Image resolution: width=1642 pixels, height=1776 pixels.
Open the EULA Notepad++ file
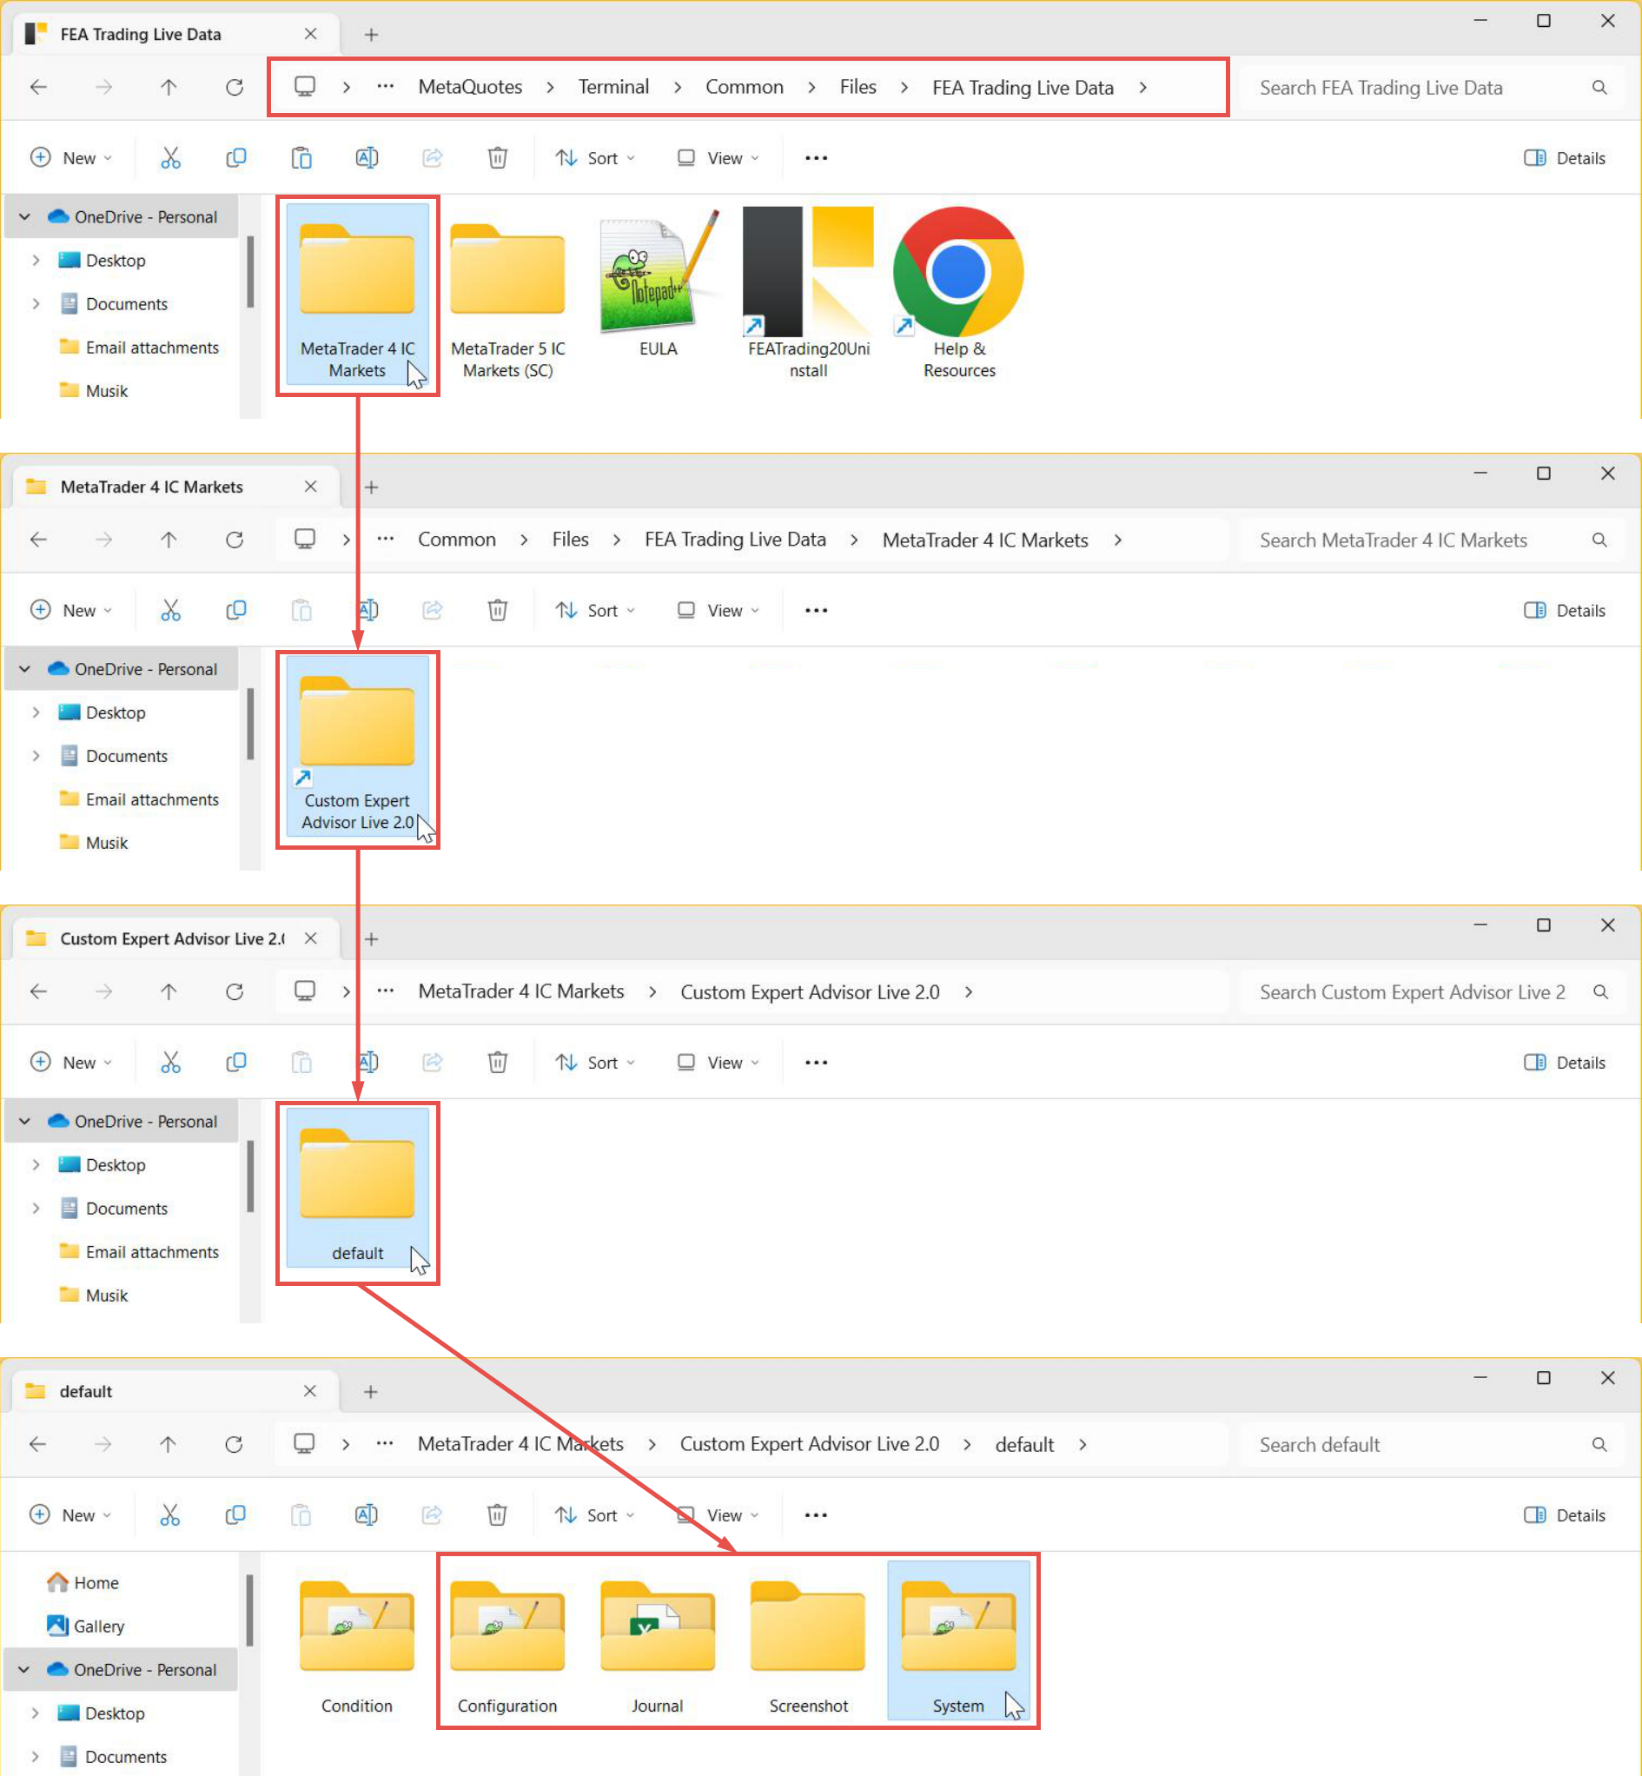pos(659,286)
